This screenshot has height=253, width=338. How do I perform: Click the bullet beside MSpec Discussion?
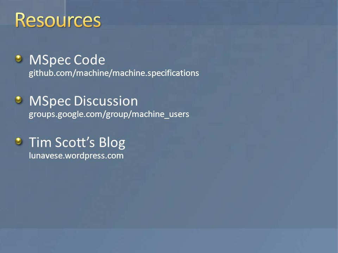[19, 99]
